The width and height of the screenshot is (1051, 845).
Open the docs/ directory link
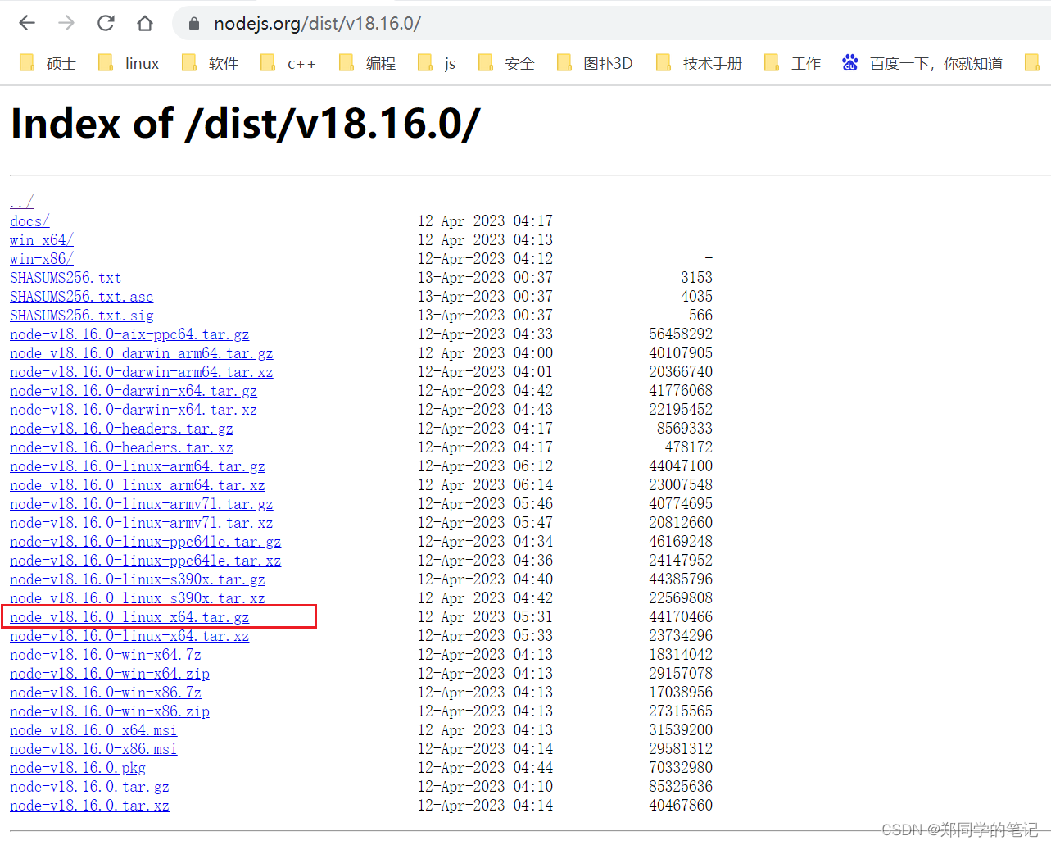pos(29,220)
